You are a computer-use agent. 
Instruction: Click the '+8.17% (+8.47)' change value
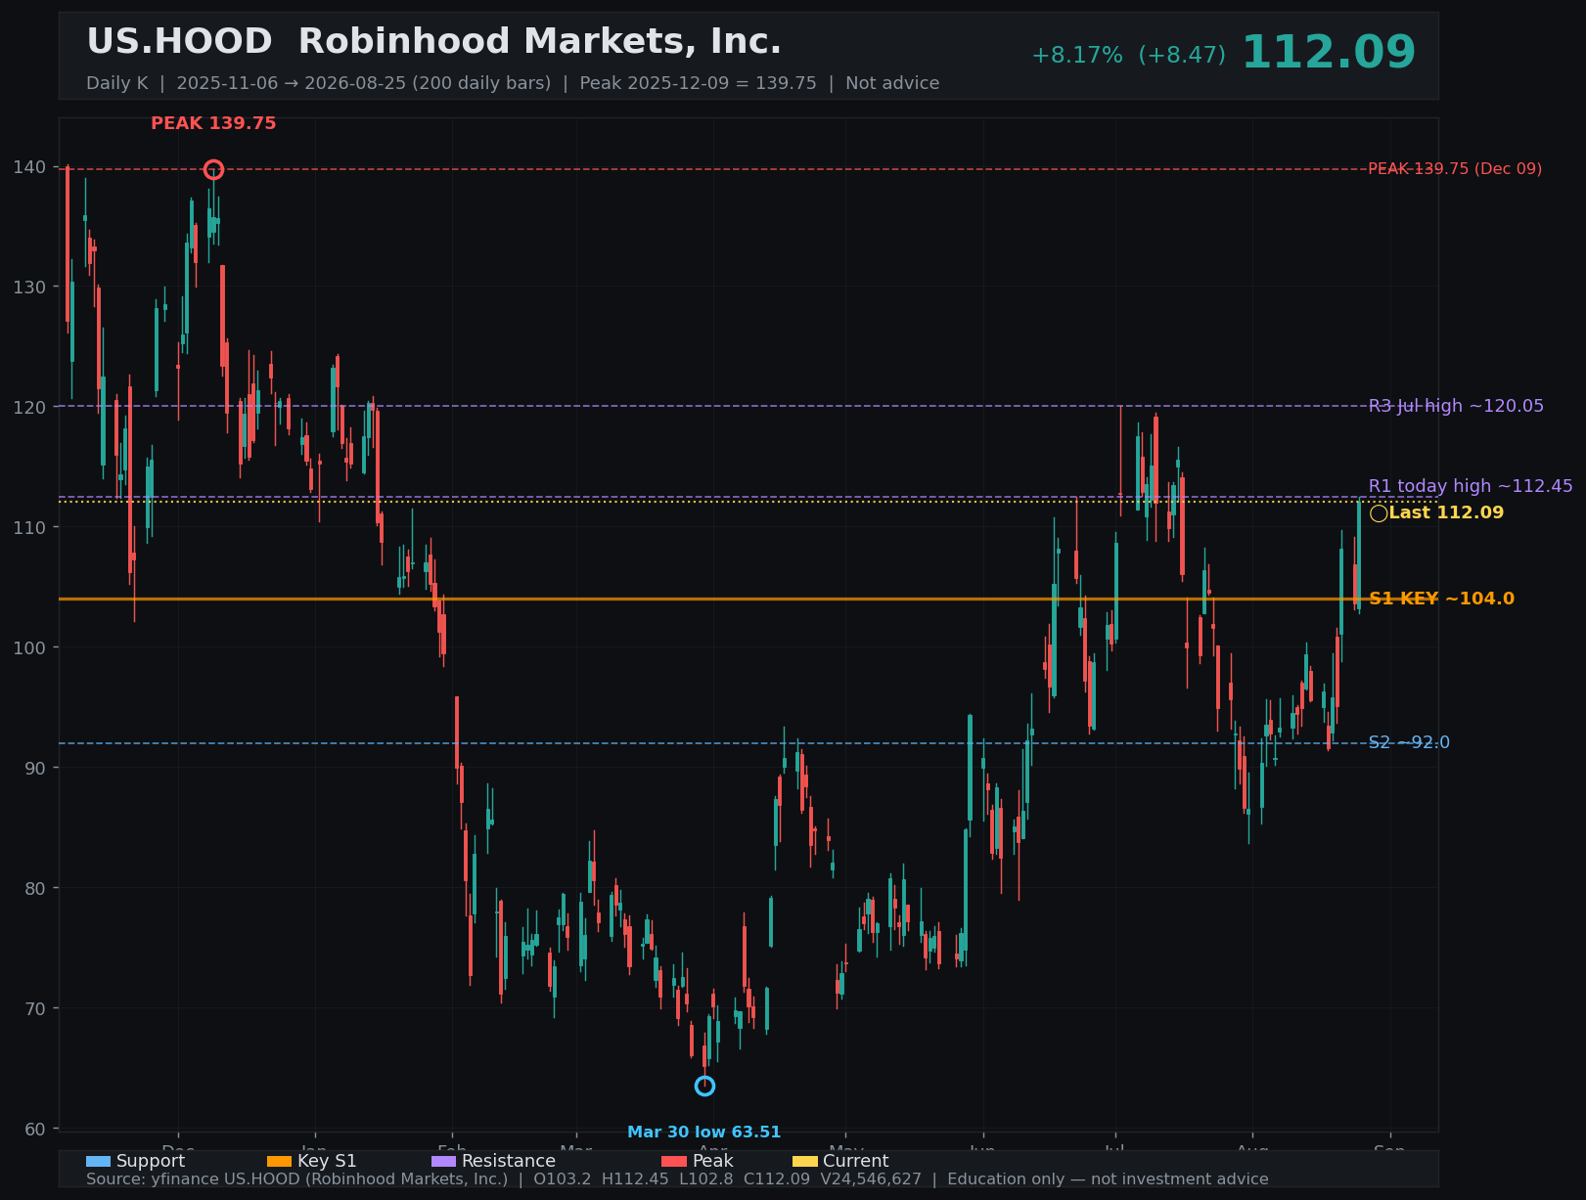(x=1128, y=56)
